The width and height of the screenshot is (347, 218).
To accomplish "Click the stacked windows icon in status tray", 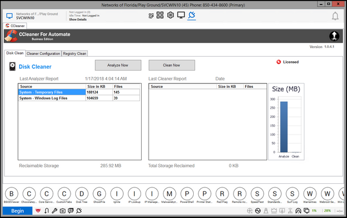I will point(307,210).
